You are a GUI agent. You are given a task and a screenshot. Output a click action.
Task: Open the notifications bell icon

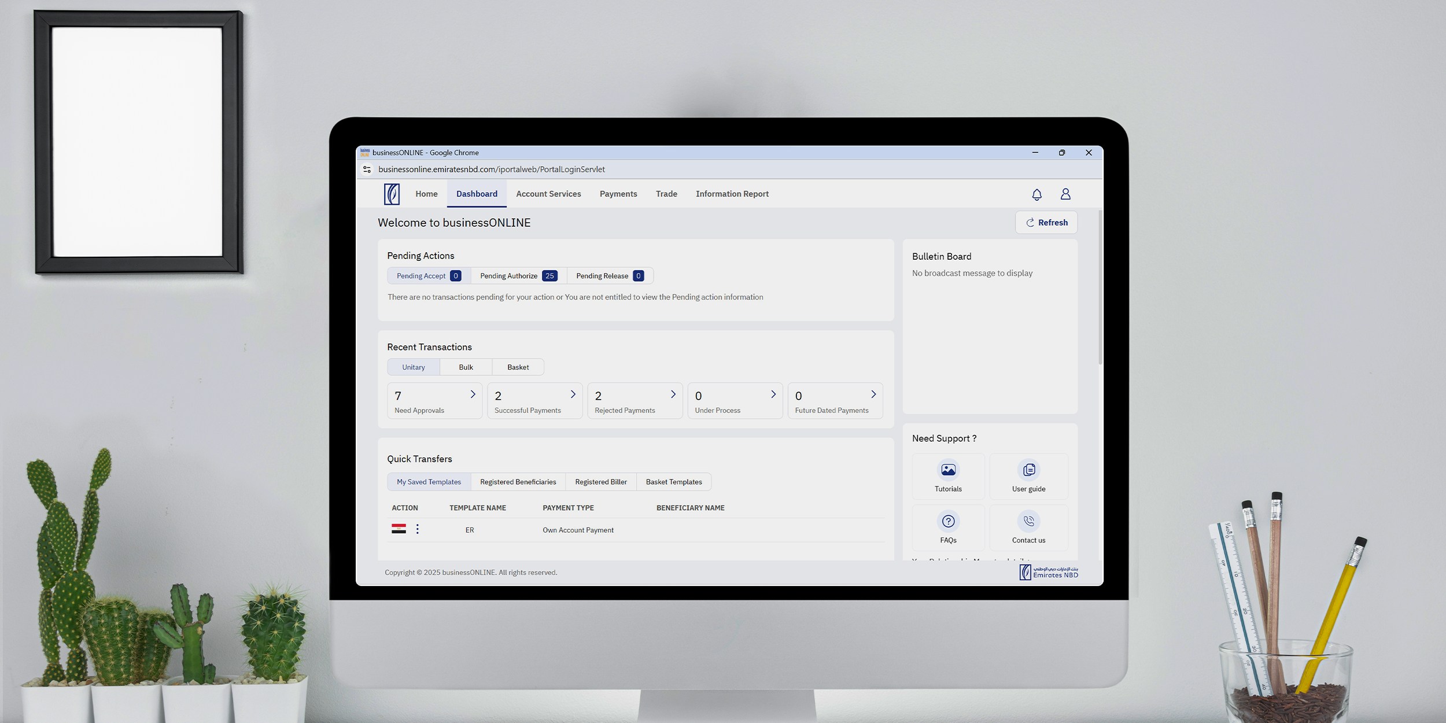click(x=1036, y=194)
